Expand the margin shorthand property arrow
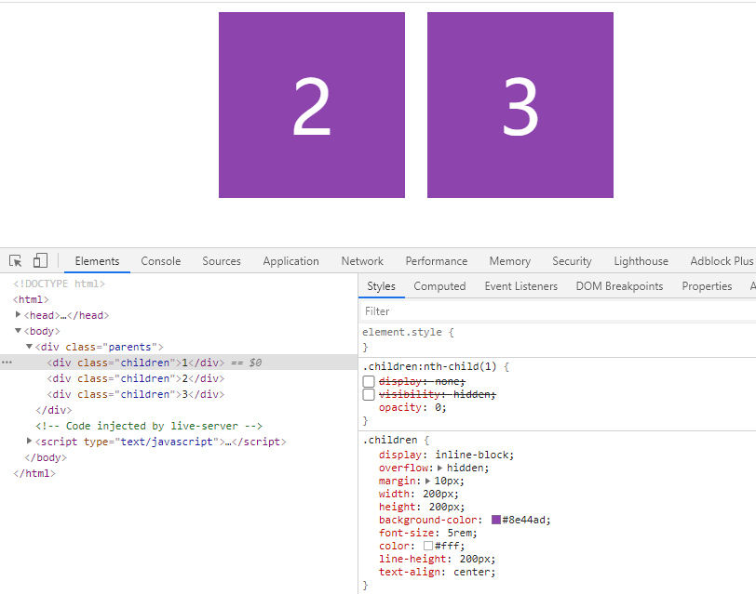Image resolution: width=756 pixels, height=594 pixels. [427, 481]
